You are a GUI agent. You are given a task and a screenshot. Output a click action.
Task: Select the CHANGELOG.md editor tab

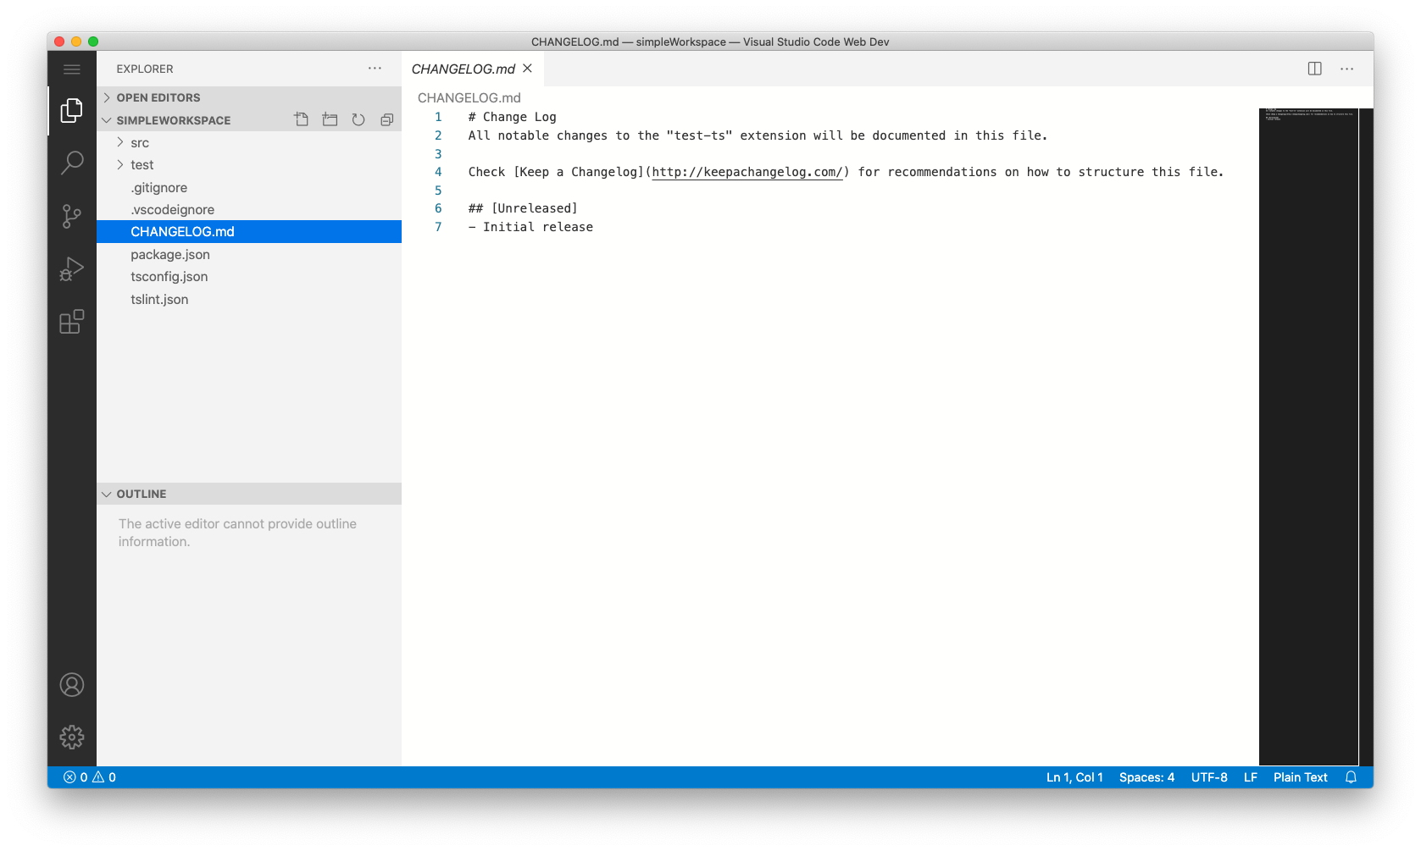(463, 69)
